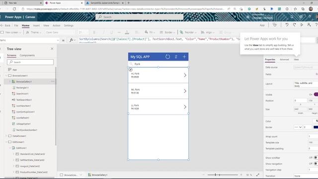Open a new browser tab with plus

(x=128, y=3)
